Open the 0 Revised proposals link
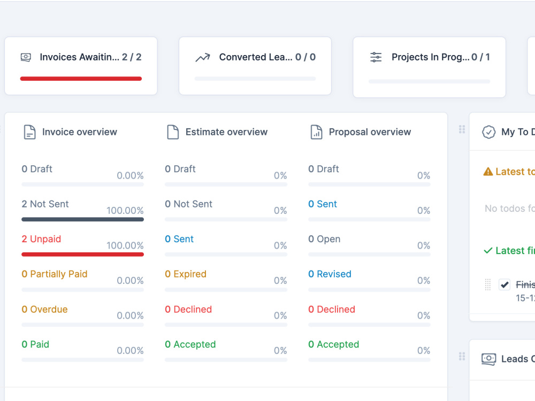535x401 pixels. pos(330,274)
